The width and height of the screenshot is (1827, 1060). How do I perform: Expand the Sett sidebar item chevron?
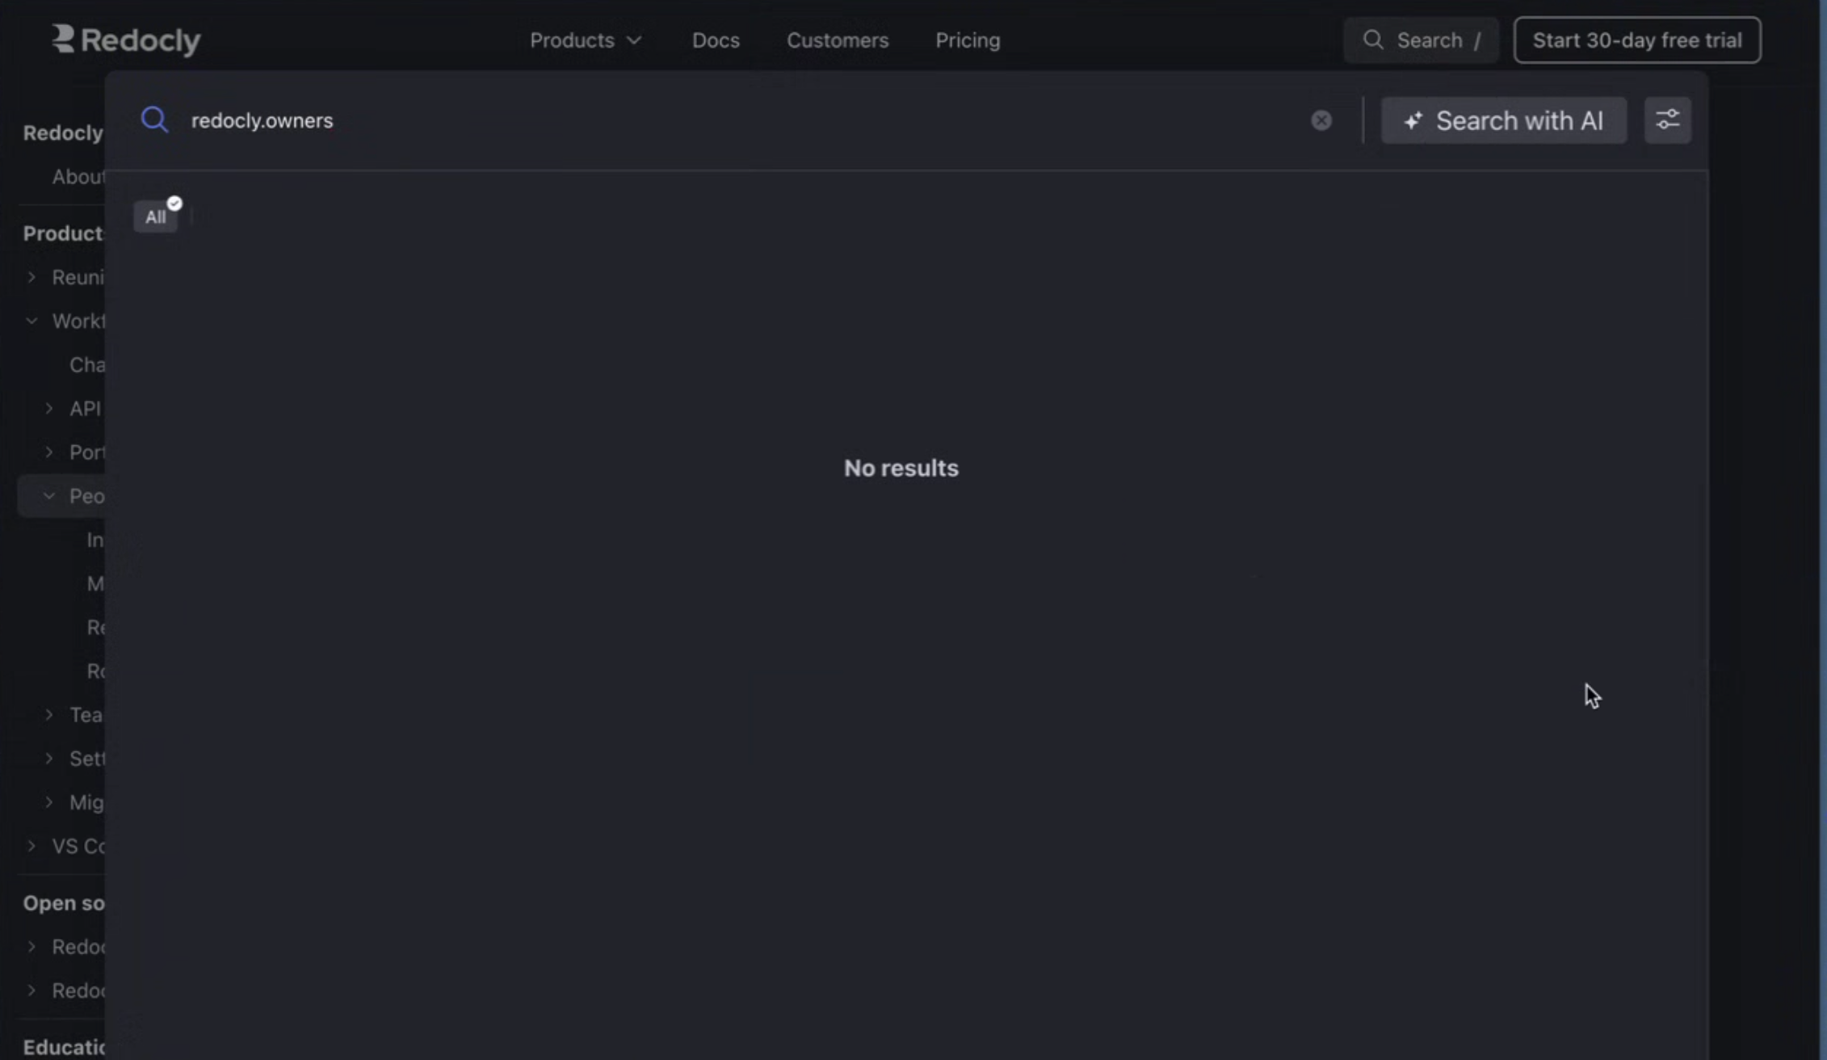[49, 758]
